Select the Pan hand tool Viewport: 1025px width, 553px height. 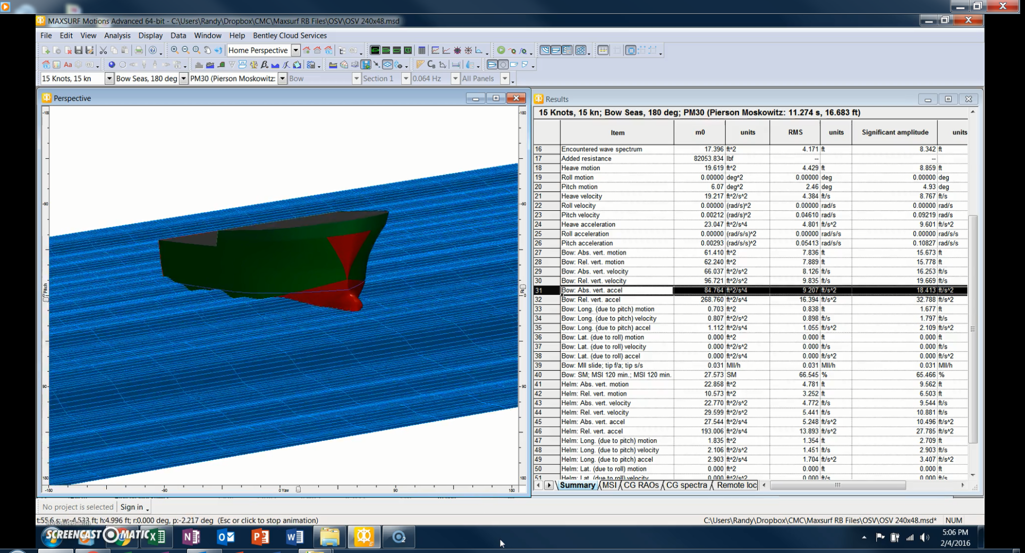click(207, 50)
